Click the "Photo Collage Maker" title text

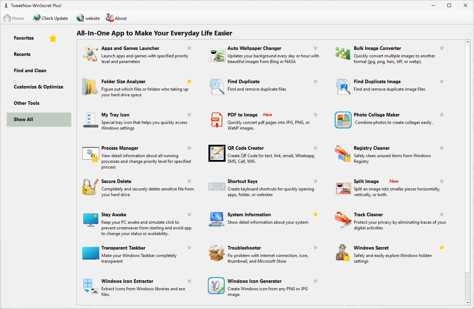coord(377,115)
